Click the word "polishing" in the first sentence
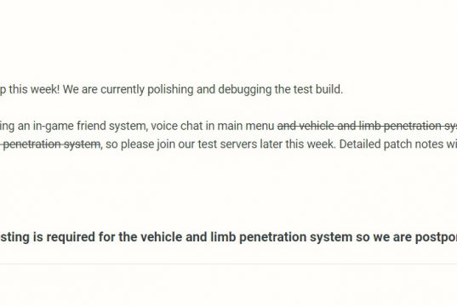 (x=170, y=89)
